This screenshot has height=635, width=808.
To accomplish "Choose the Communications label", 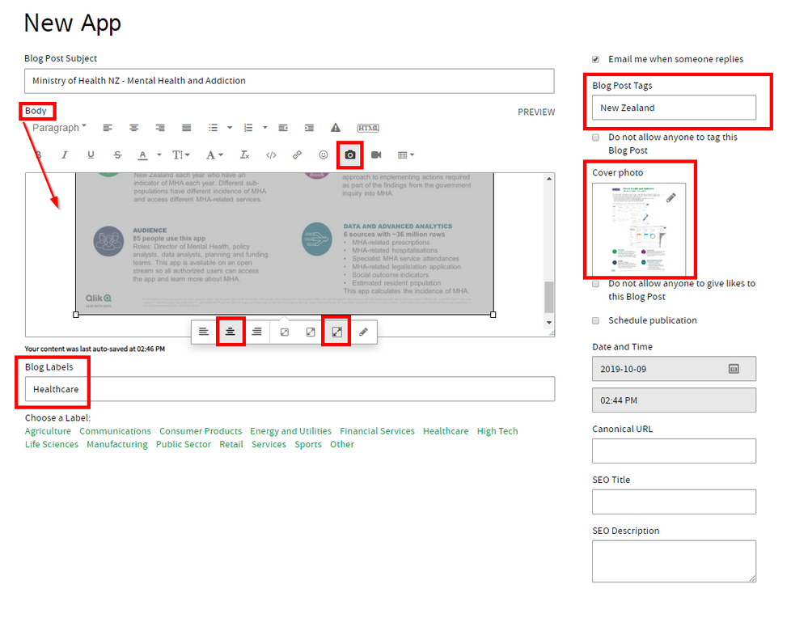I will click(115, 431).
